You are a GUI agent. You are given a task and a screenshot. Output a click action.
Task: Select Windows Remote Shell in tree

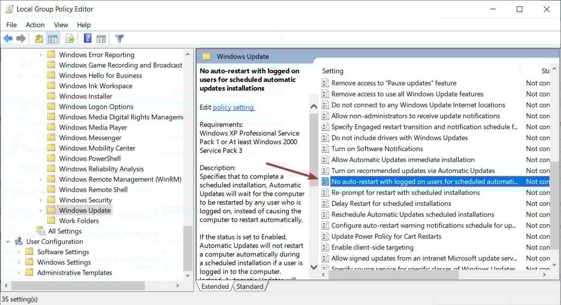click(x=93, y=189)
